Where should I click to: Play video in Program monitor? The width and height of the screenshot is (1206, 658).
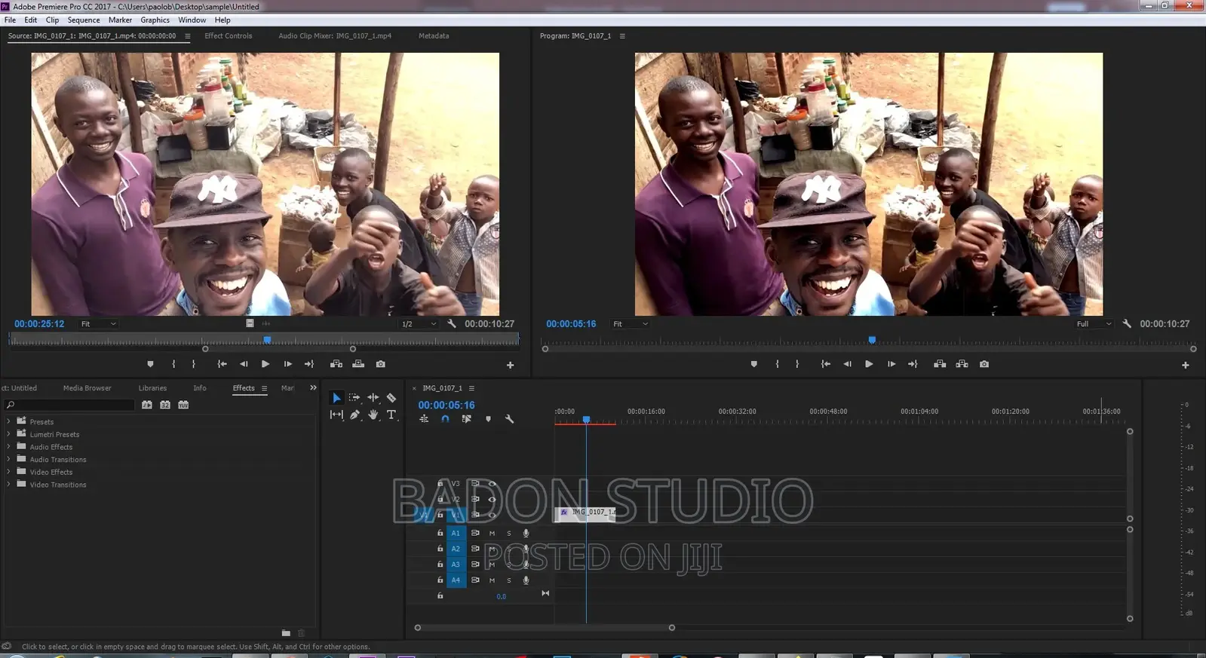(x=869, y=364)
